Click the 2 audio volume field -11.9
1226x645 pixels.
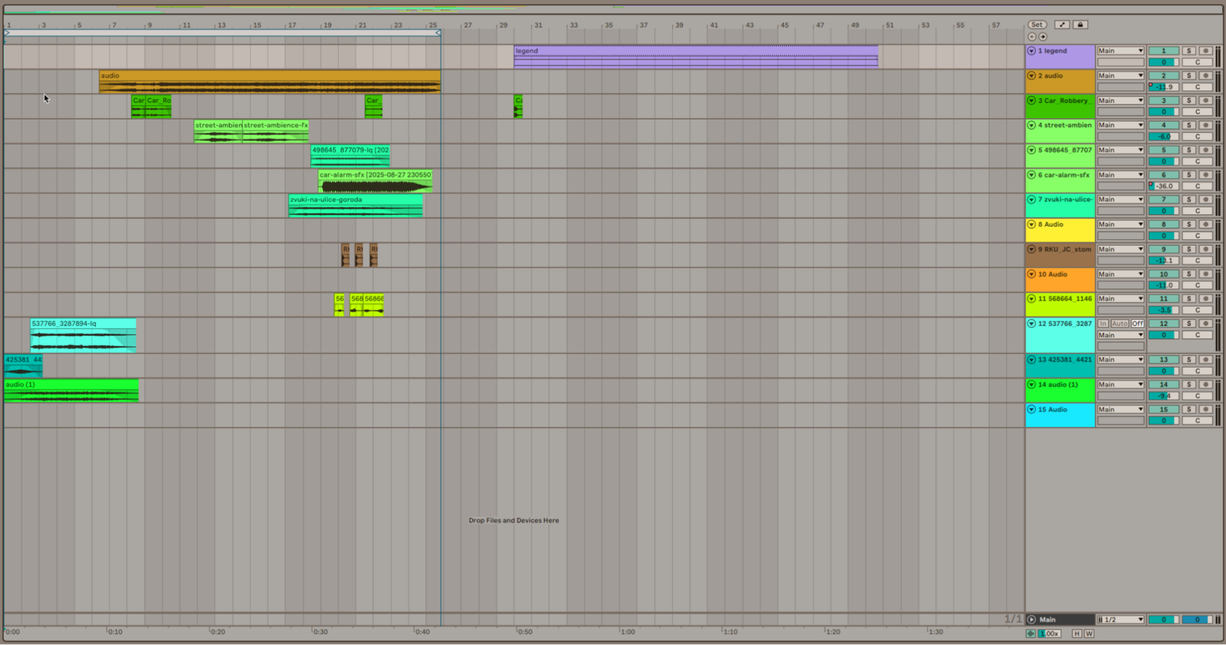[1163, 87]
